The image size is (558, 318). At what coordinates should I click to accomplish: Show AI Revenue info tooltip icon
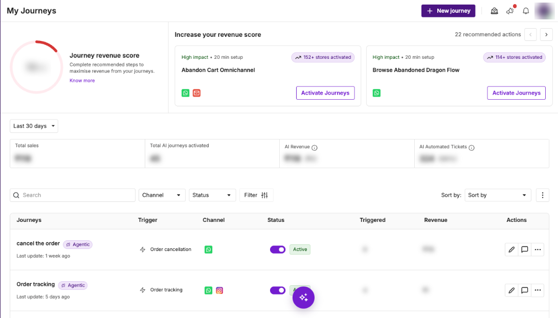pyautogui.click(x=315, y=148)
